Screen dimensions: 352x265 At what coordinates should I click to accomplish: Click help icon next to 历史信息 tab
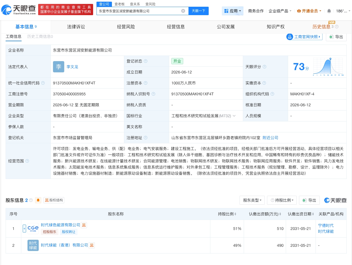point(337,27)
